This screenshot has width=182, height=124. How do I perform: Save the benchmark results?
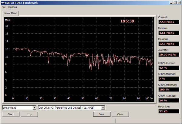[102, 114]
